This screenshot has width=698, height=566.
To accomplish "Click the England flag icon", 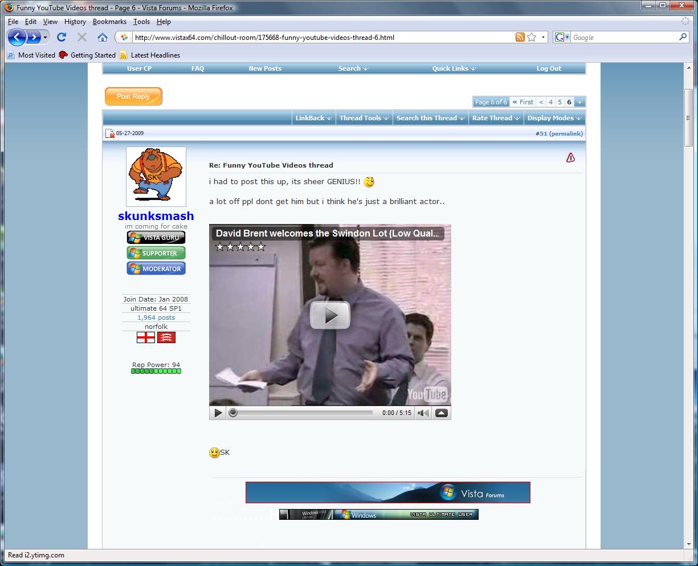I will 146,337.
